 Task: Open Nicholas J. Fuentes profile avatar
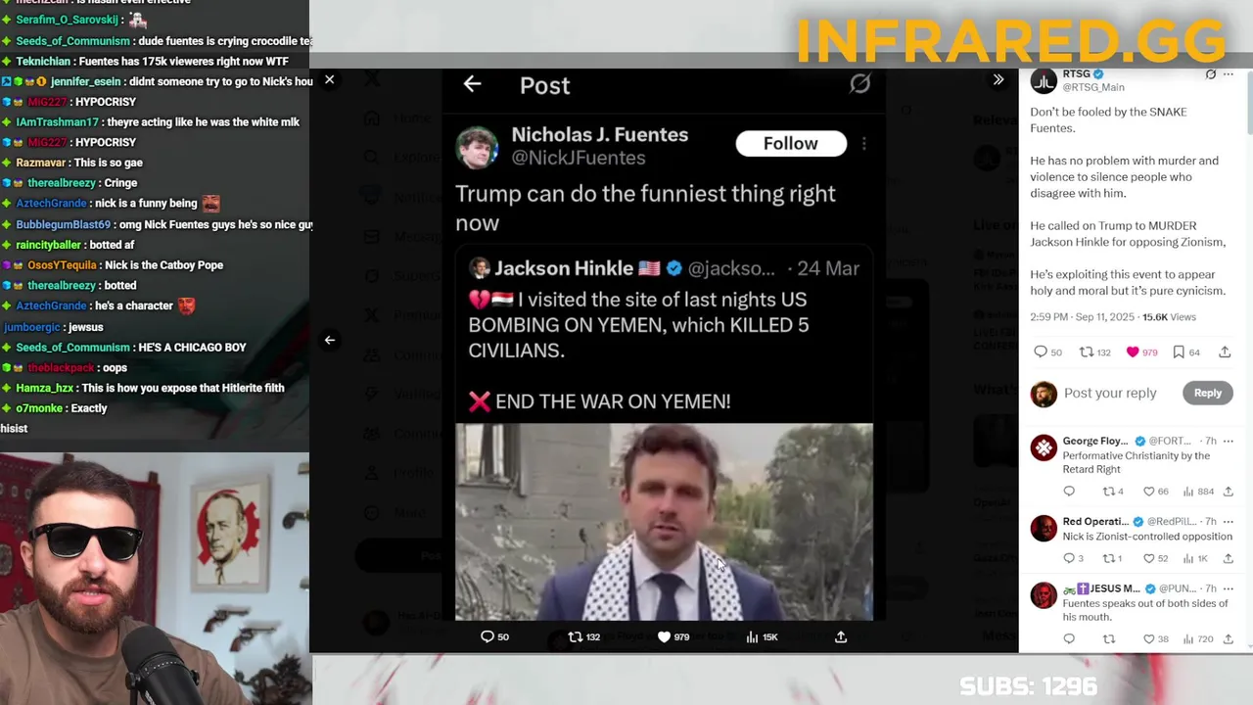click(477, 148)
